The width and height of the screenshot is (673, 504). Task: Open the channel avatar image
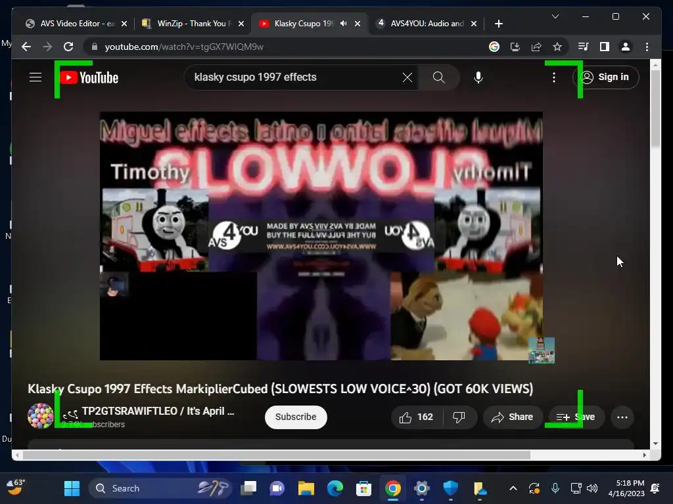tap(40, 415)
